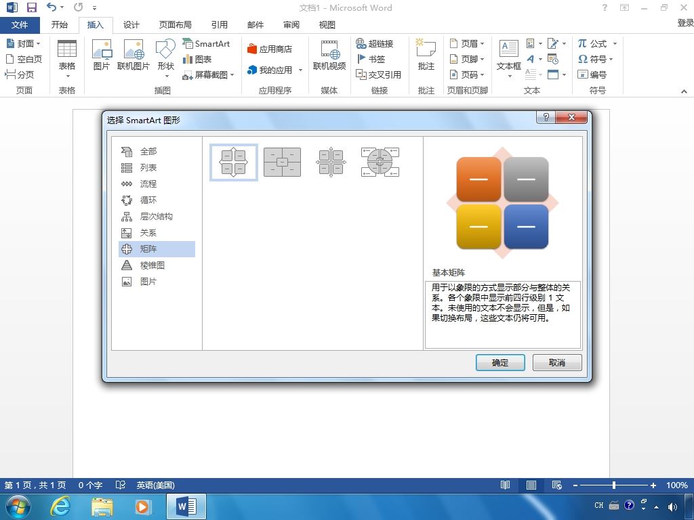
Task: Click the volume speaker tray icon
Action: [672, 506]
